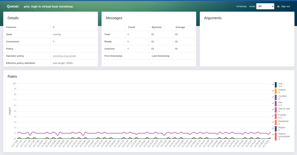Click the Ack dark teal color swatch
This screenshot has width=297, height=155.
[276, 85]
